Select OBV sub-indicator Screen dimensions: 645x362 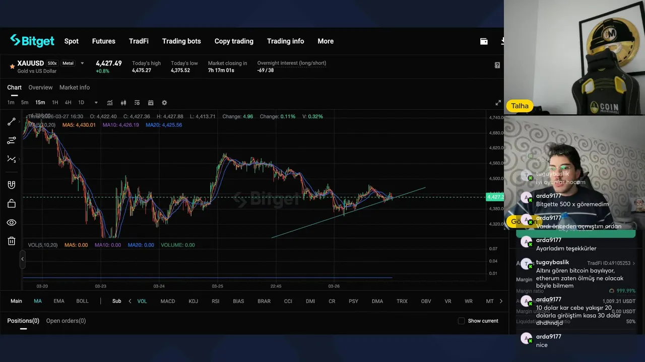pyautogui.click(x=426, y=301)
